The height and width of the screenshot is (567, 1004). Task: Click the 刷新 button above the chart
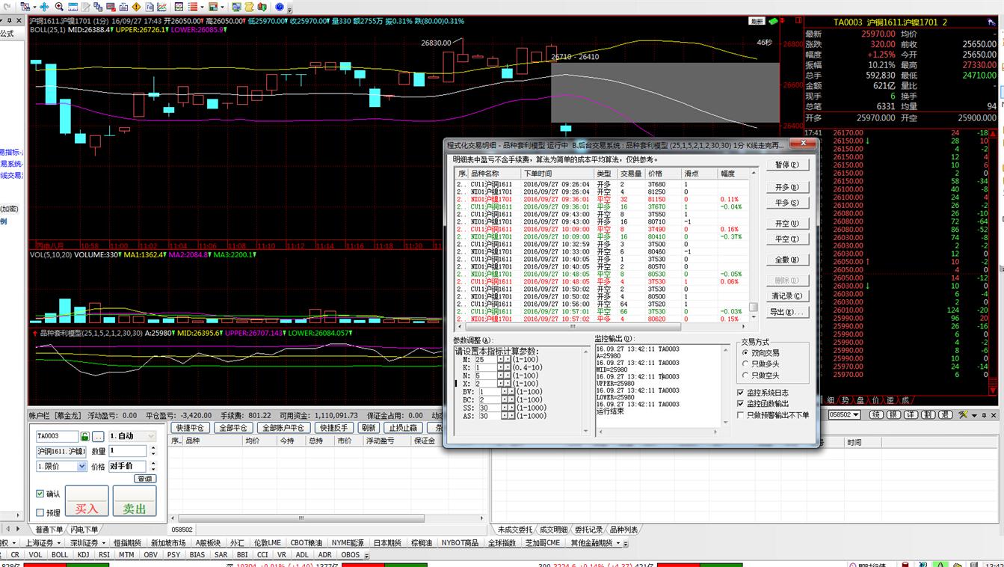757,21
